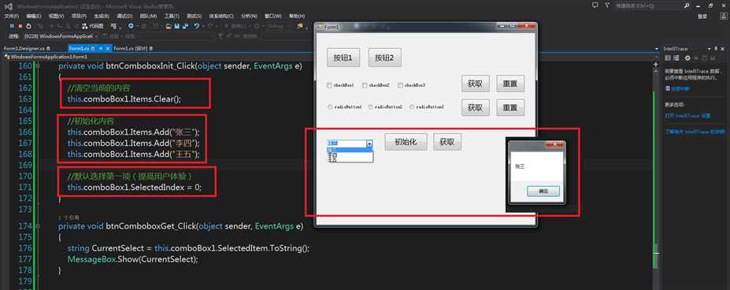Open the 文件 menu
Image resolution: width=730 pixels, height=290 pixels.
point(12,16)
